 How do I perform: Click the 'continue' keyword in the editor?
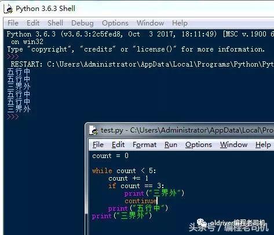(x=141, y=201)
